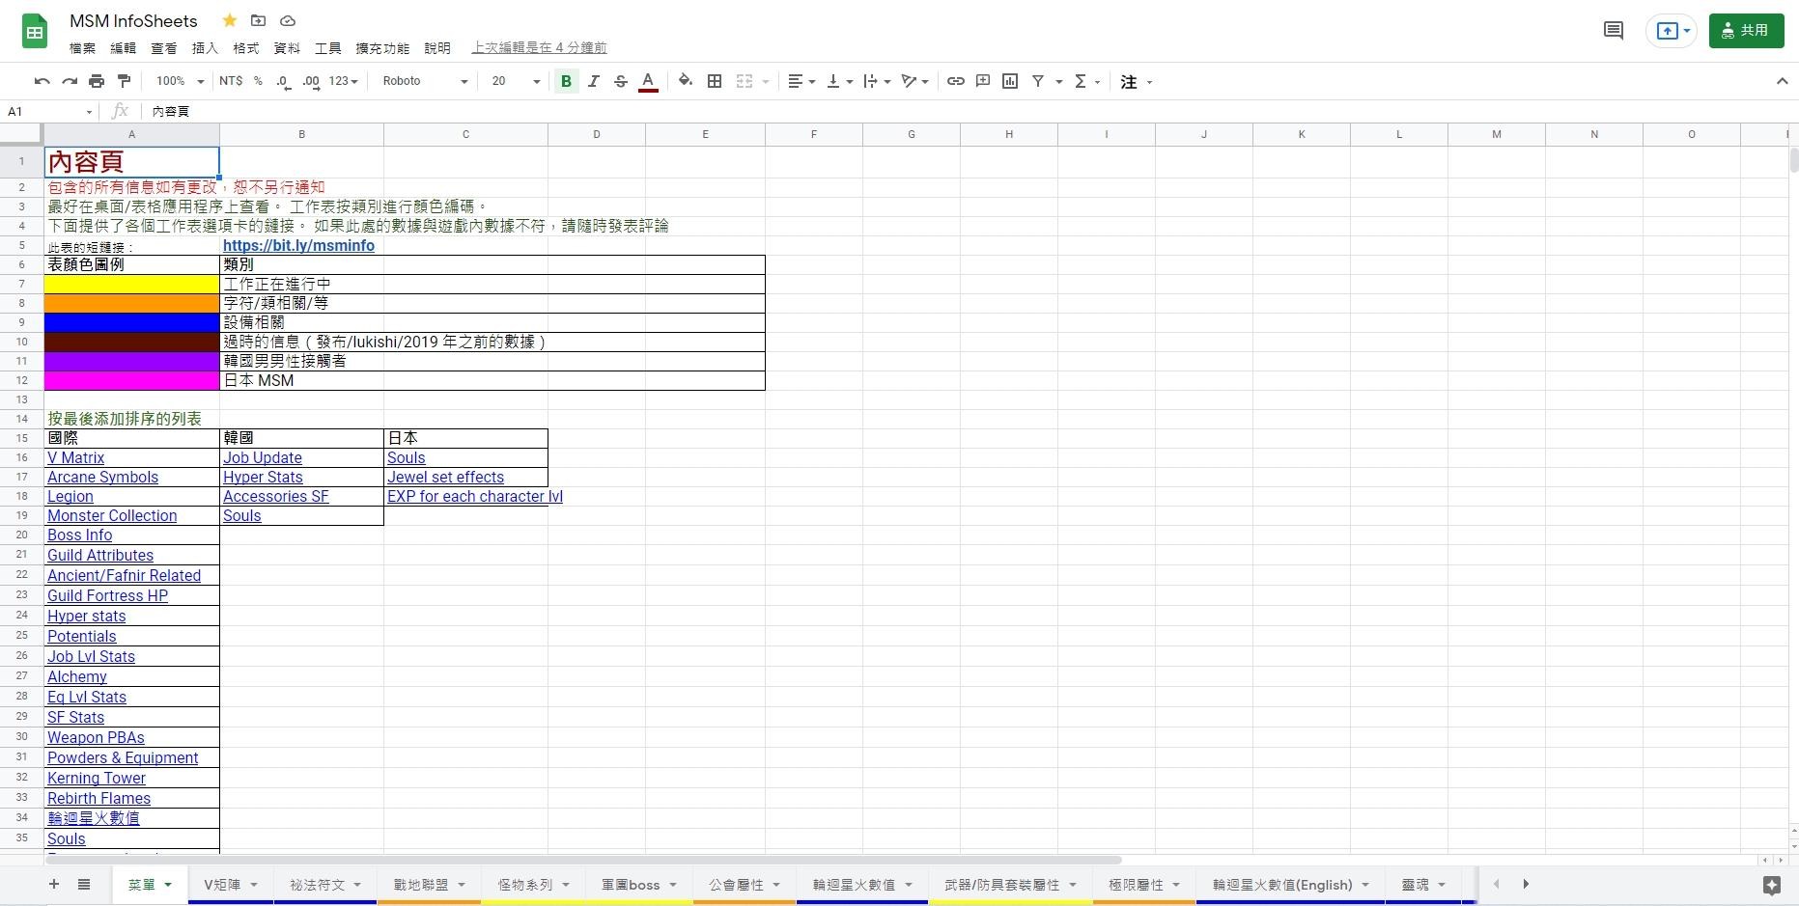Open the 插入 menu
Viewport: 1799px width, 906px height.
(204, 47)
